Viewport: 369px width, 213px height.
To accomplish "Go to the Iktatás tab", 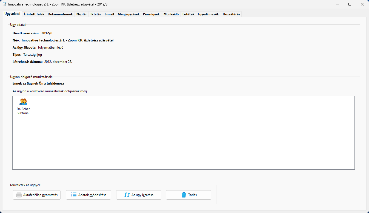I will [96, 14].
